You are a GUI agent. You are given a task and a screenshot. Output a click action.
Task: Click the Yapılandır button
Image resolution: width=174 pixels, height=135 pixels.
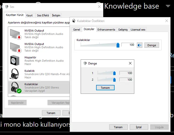coord(17,103)
